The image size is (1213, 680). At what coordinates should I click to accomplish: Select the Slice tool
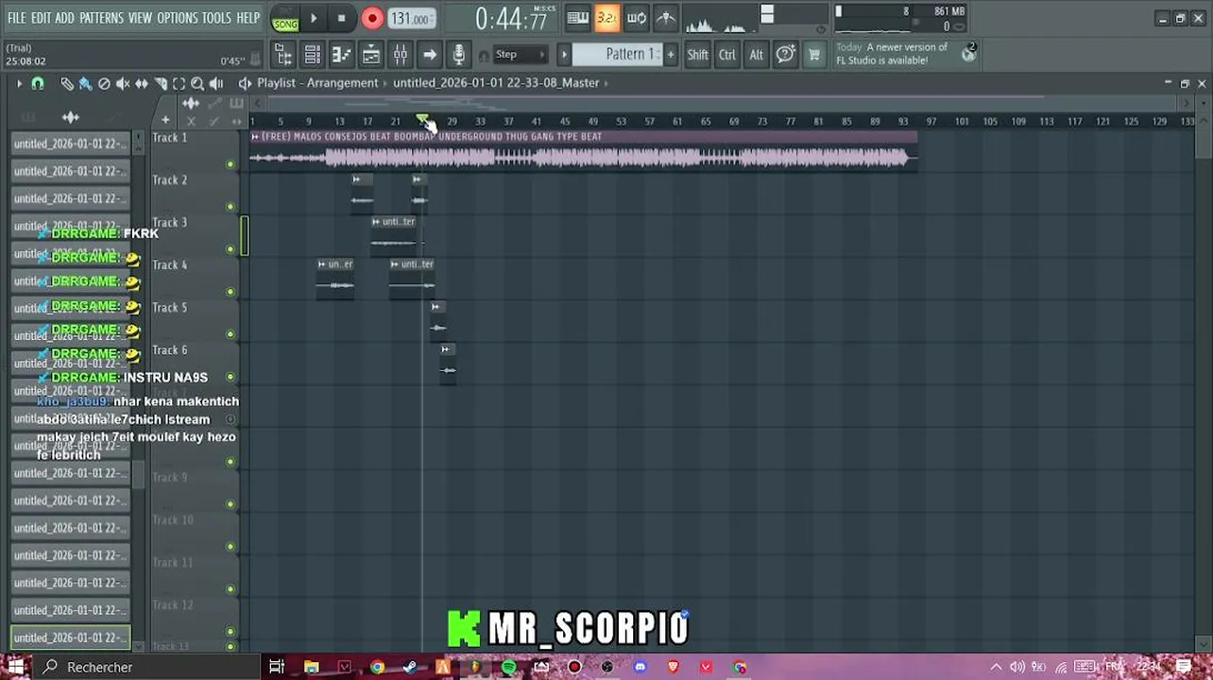[x=161, y=84]
